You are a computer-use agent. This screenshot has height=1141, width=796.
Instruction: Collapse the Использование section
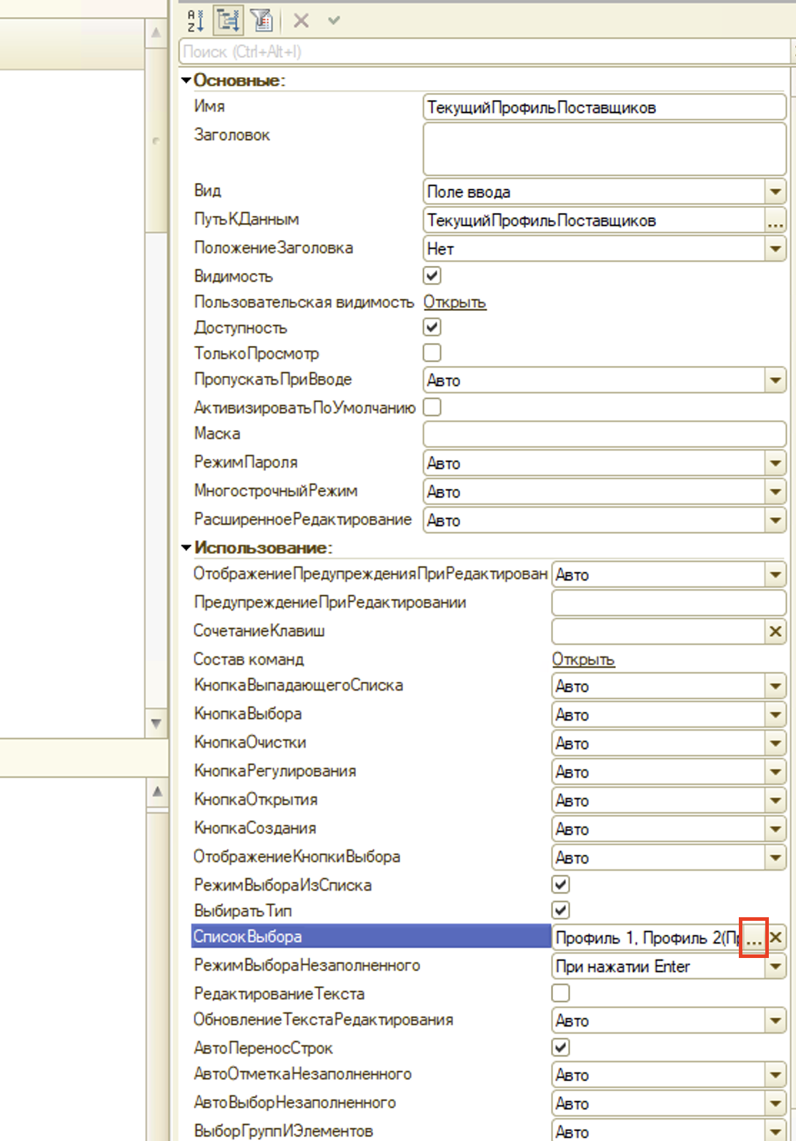(186, 548)
